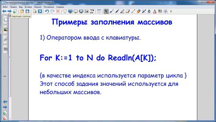Delete the page from the sidebar bottom icon
Screen dimensions: 216x122
pyautogui.click(x=5, y=118)
